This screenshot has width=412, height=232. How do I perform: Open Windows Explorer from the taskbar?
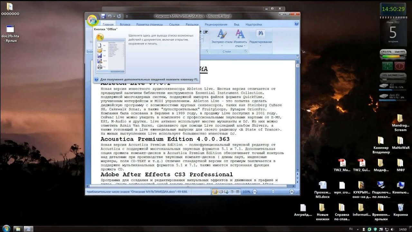click(18, 229)
